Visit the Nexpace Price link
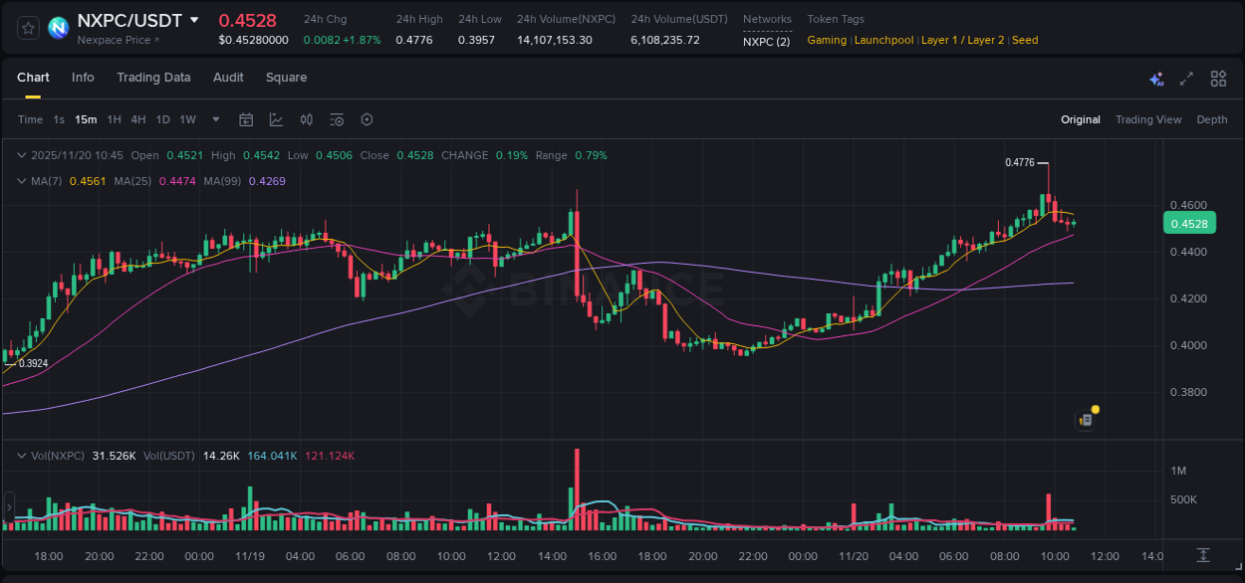This screenshot has height=583, width=1245. tap(119, 40)
